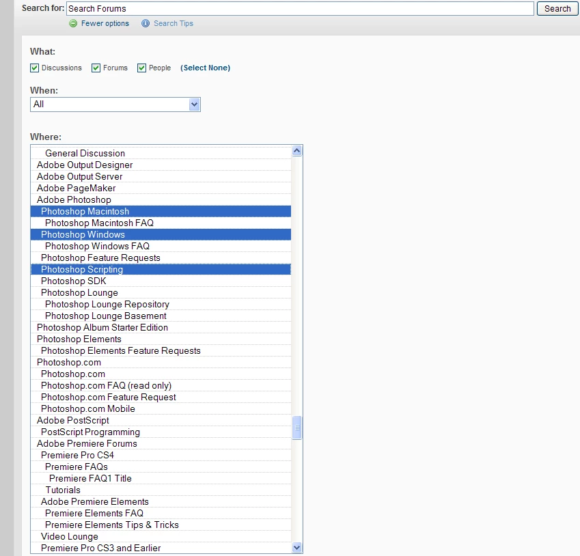The width and height of the screenshot is (580, 556).
Task: Select Photoshop Elements
Action: pos(161,339)
